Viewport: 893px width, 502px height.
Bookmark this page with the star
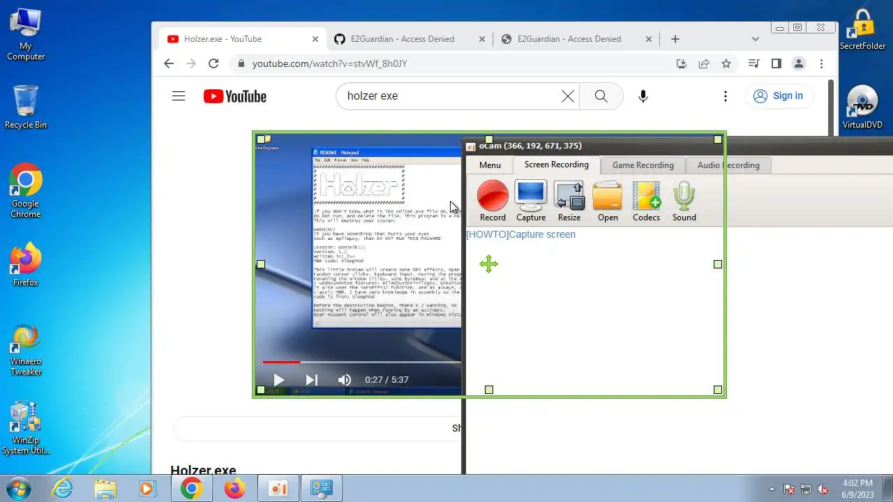coord(726,63)
